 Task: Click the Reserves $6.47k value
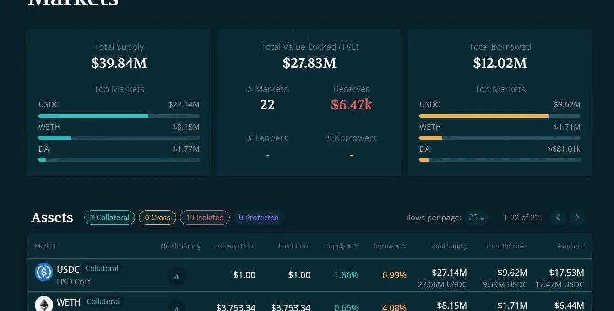(x=351, y=105)
